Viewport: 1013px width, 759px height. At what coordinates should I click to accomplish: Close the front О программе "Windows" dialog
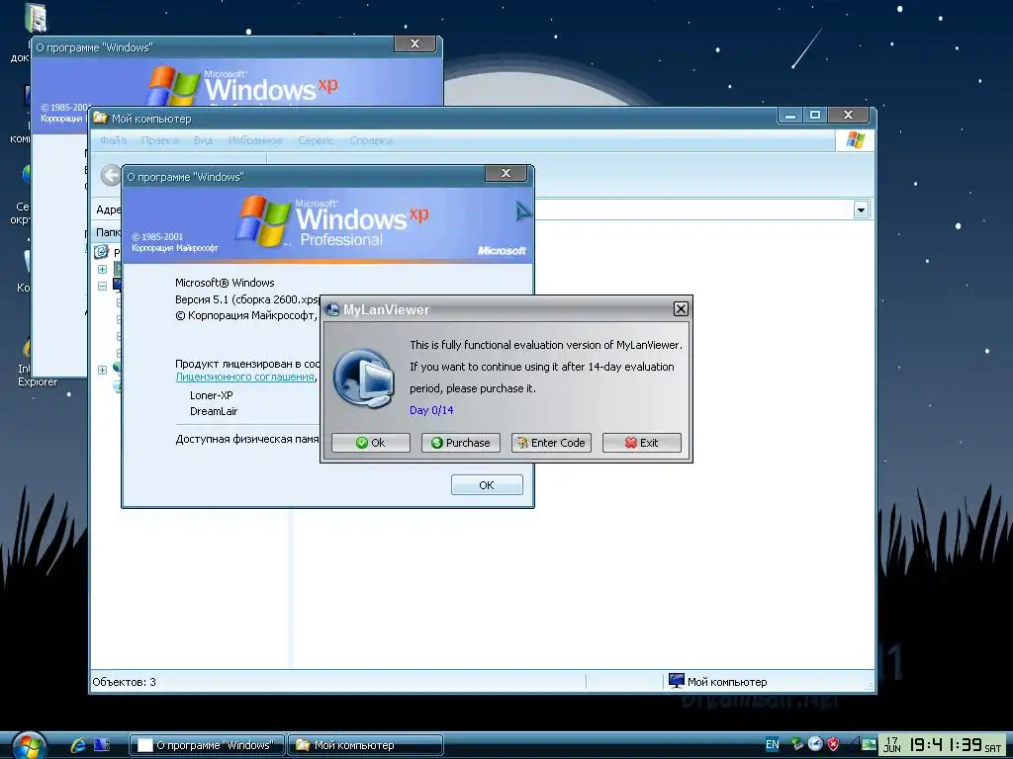tap(506, 173)
